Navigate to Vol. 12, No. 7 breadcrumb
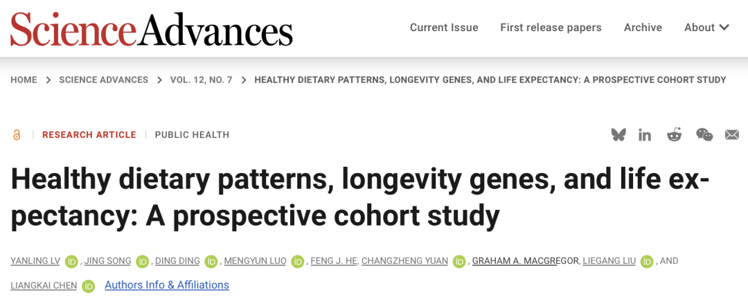Viewport: 748px width, 306px height. [x=202, y=80]
